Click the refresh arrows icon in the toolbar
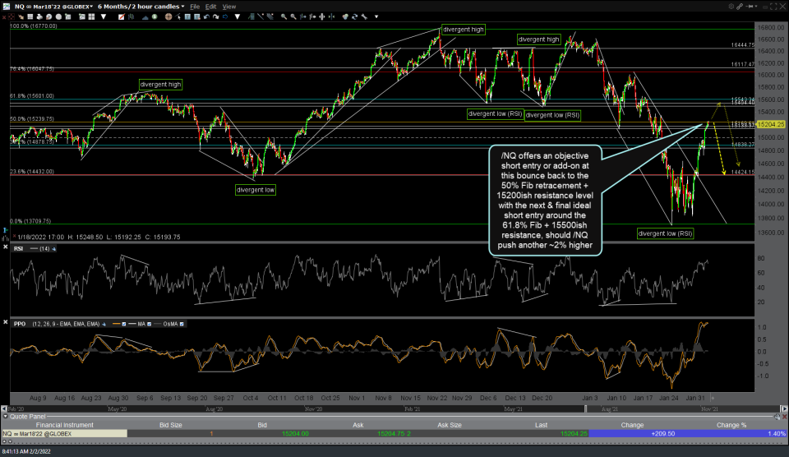Screen dimensions: 789x457 pyautogui.click(x=354, y=16)
